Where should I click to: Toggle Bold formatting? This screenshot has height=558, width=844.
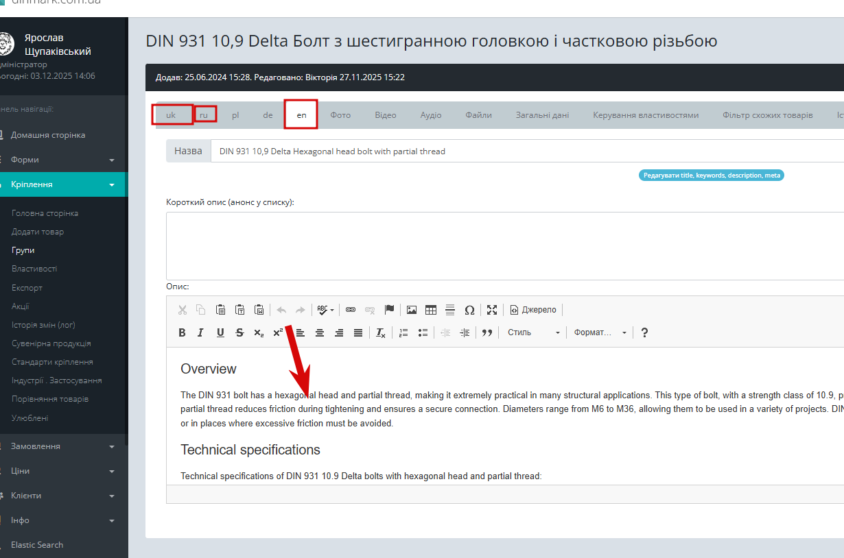(183, 332)
